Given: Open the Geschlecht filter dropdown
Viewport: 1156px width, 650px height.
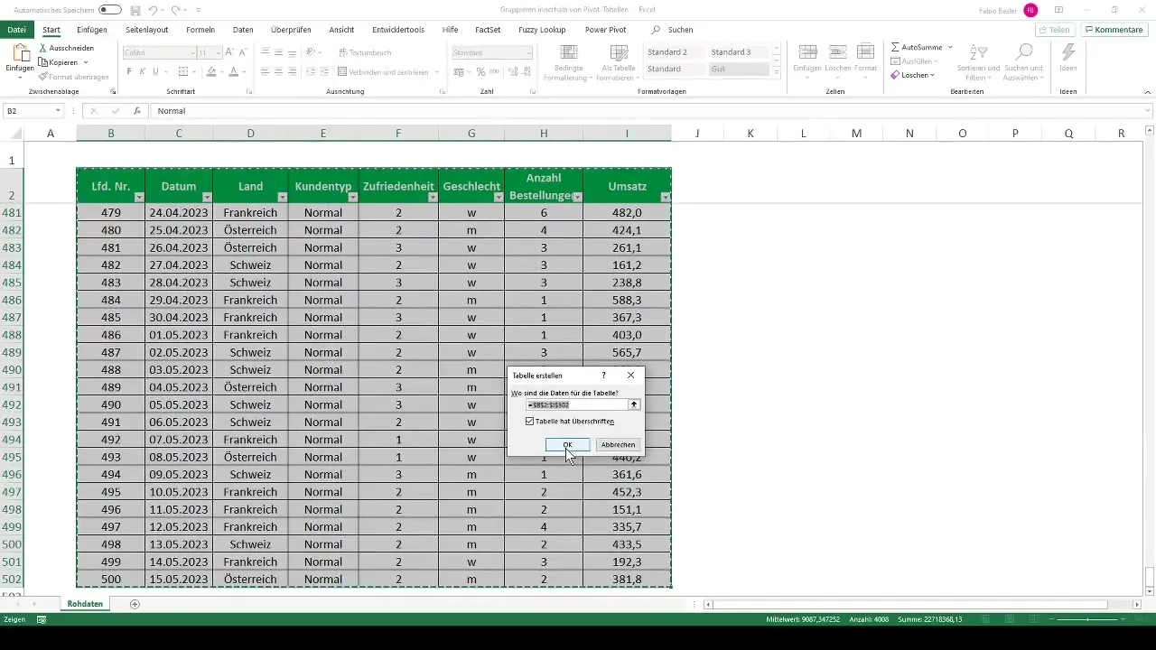Looking at the screenshot, I should click(499, 197).
